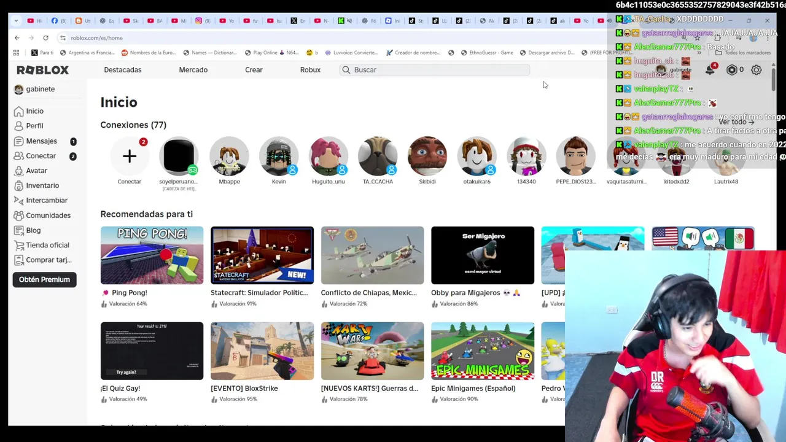Viewport: 786px width, 442px height.
Task: Click the Para ti bookmark
Action: 42,53
